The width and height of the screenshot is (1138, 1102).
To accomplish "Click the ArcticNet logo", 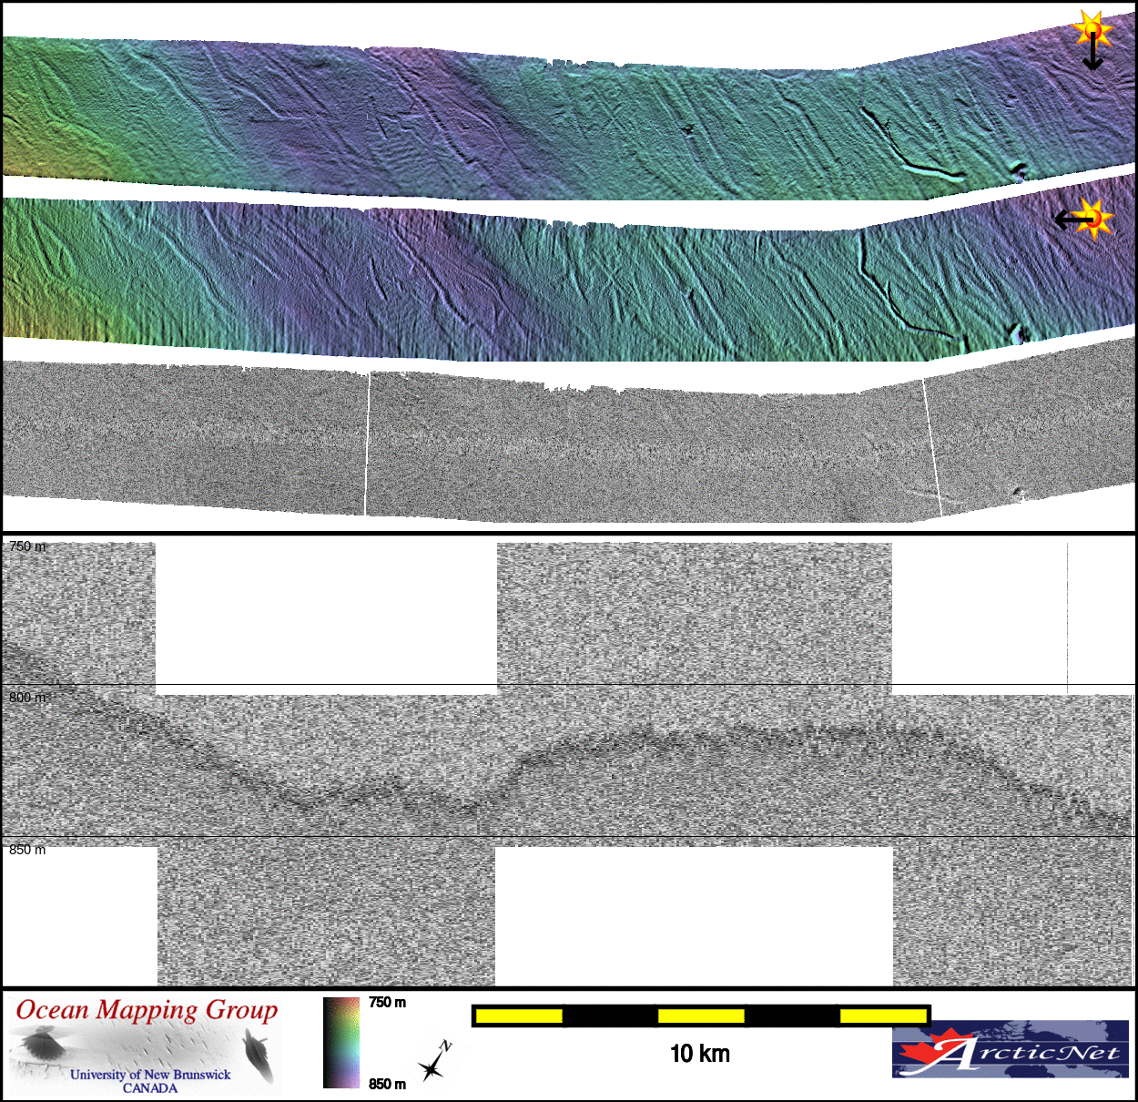I will 1010,1049.
